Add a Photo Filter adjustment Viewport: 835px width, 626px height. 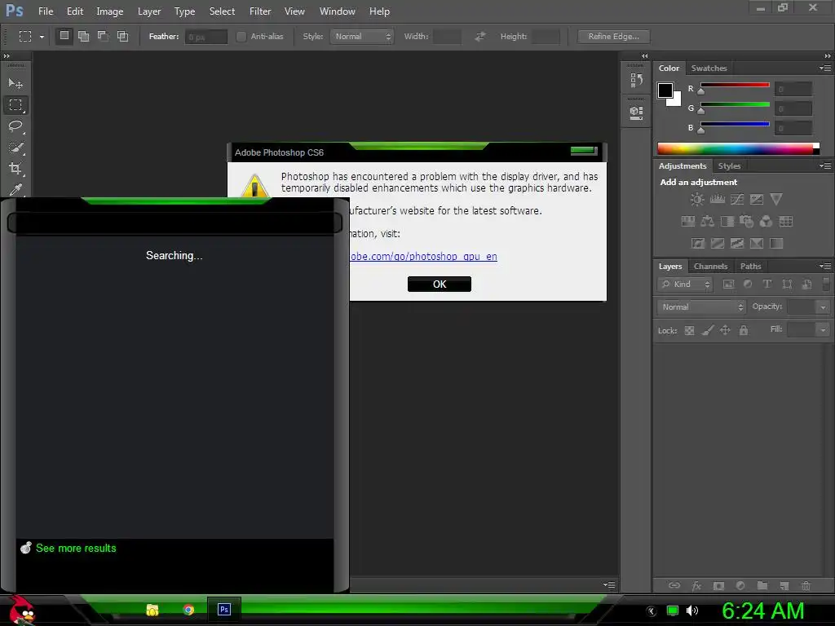[747, 222]
